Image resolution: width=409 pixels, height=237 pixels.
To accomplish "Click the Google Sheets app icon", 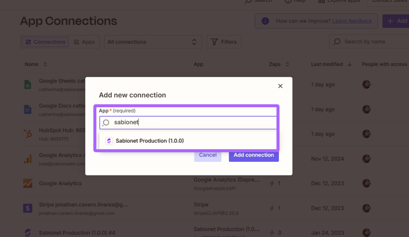I will point(28,85).
